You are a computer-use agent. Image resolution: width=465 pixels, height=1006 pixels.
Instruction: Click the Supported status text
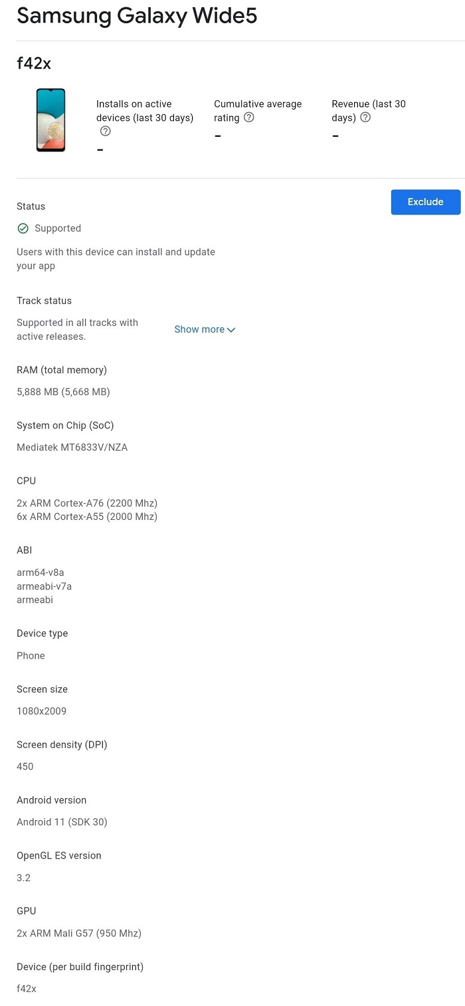tap(58, 228)
